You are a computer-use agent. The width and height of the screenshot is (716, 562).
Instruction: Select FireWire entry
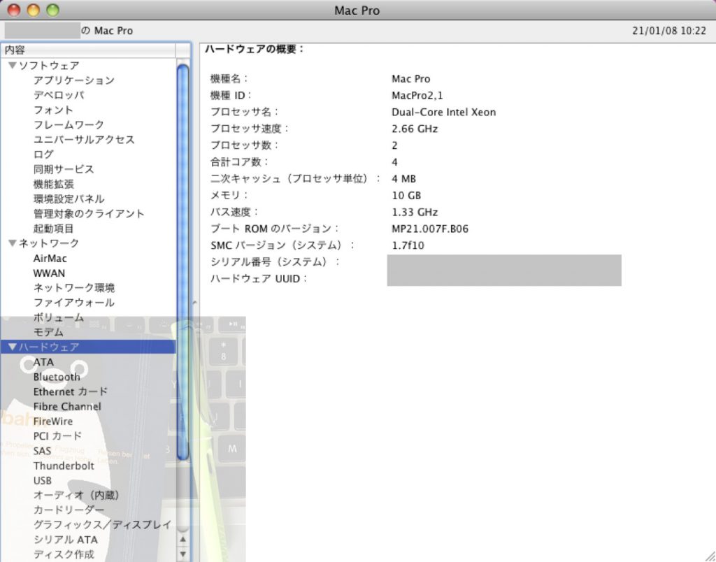pos(53,421)
